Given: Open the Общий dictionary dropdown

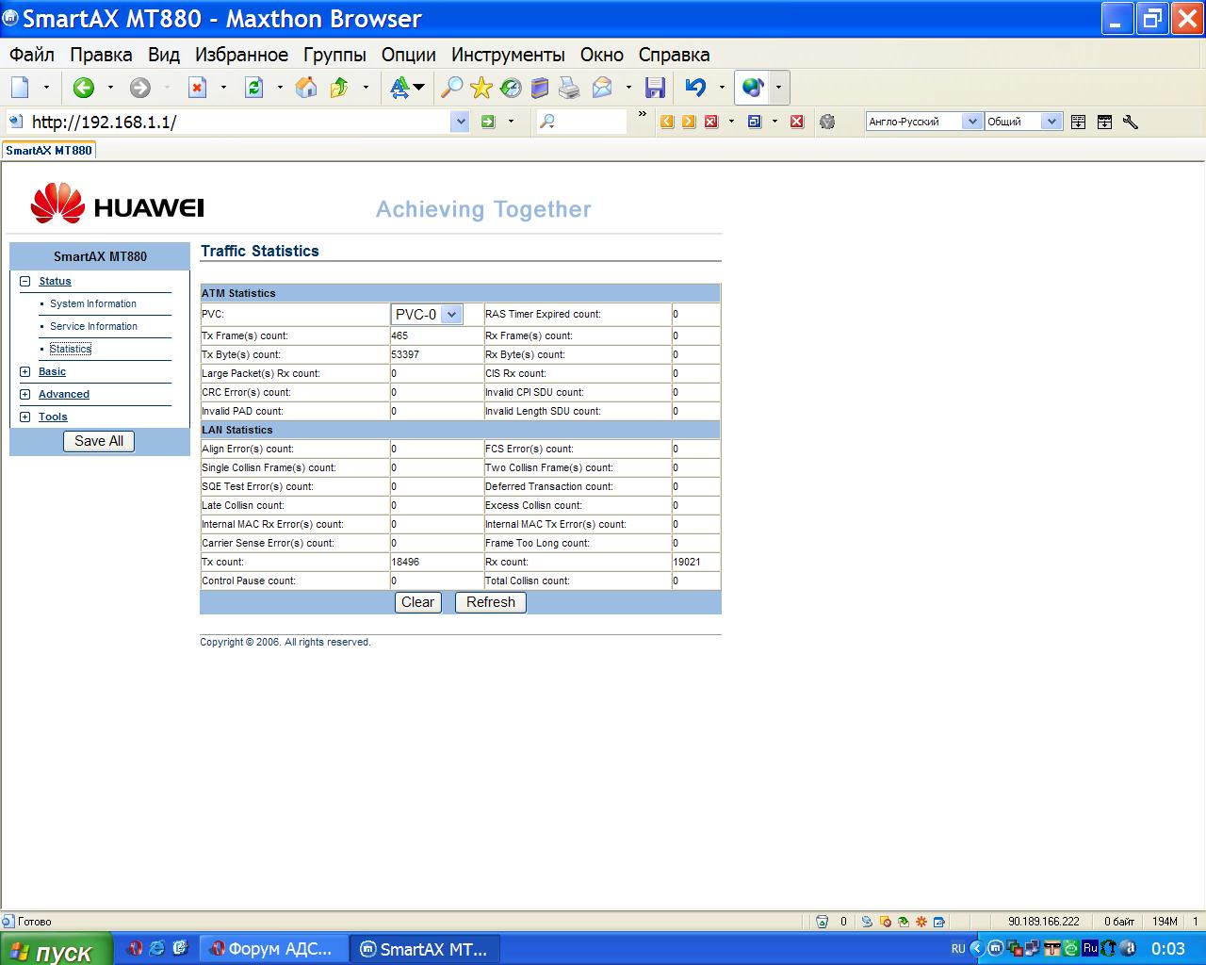Looking at the screenshot, I should pos(1052,121).
